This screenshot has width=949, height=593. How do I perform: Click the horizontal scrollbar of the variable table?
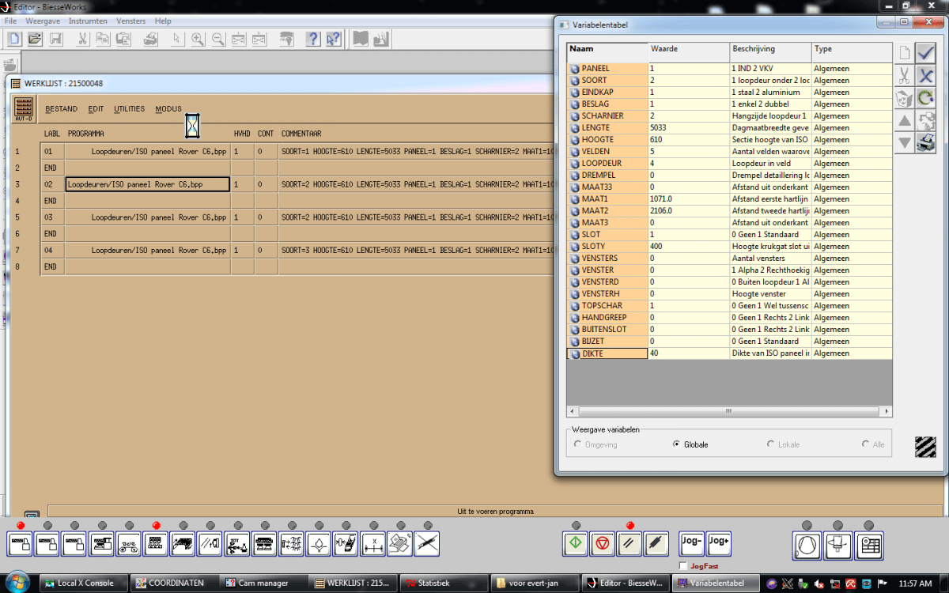click(x=730, y=412)
